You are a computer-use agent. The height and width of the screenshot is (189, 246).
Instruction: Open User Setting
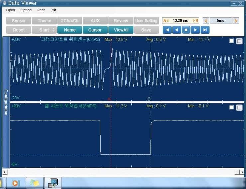point(146,21)
